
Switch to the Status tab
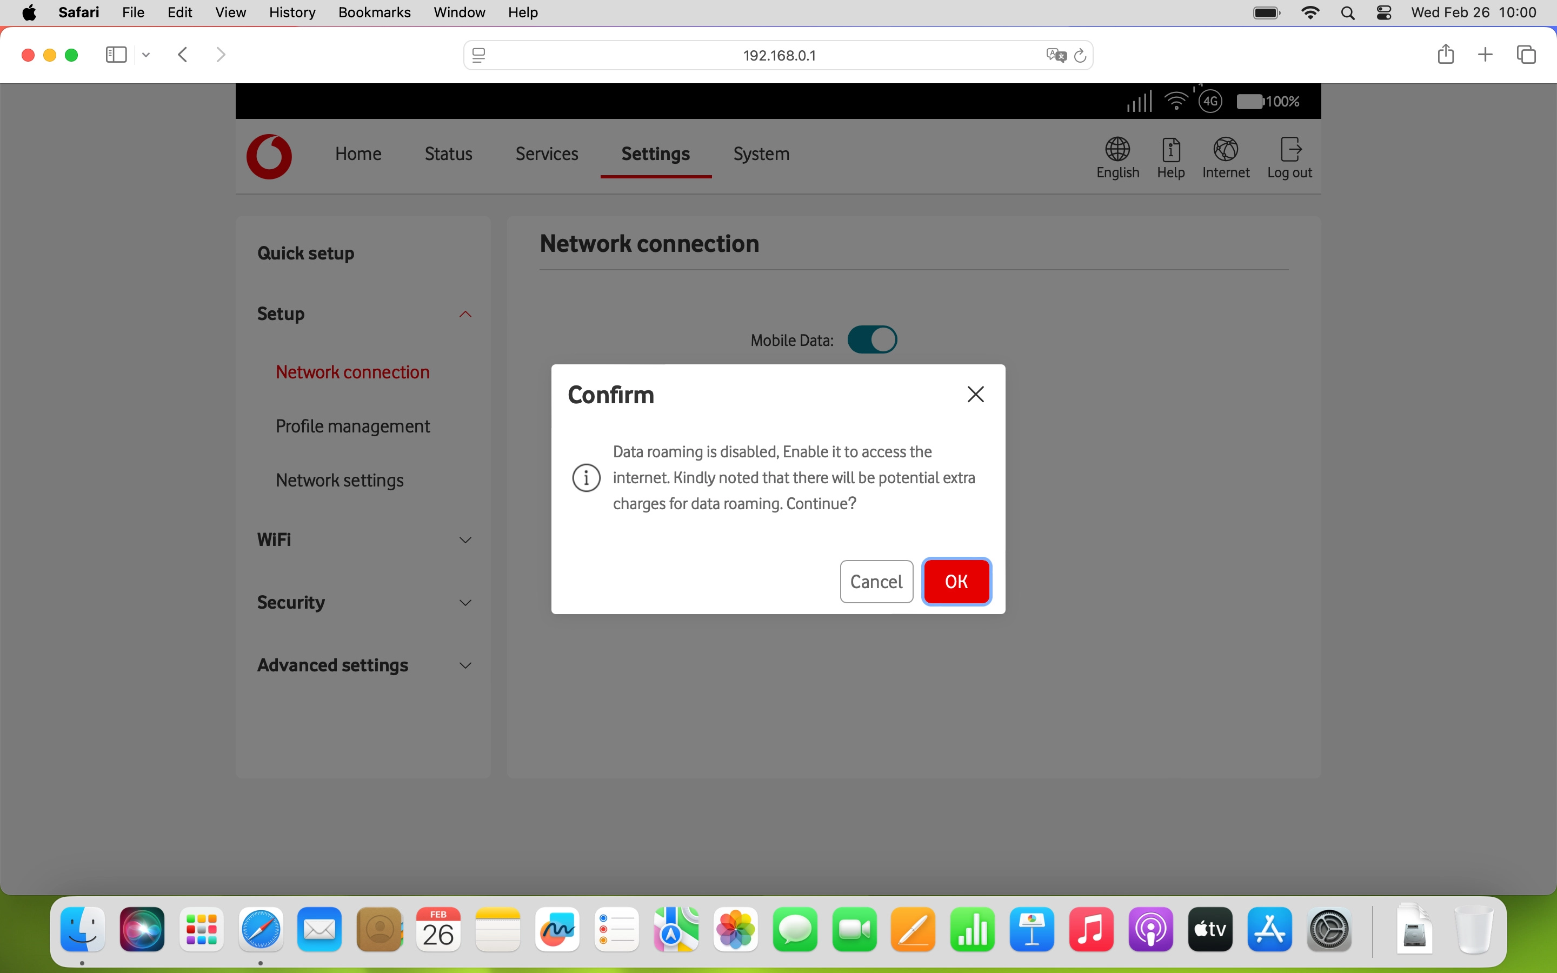(x=448, y=154)
